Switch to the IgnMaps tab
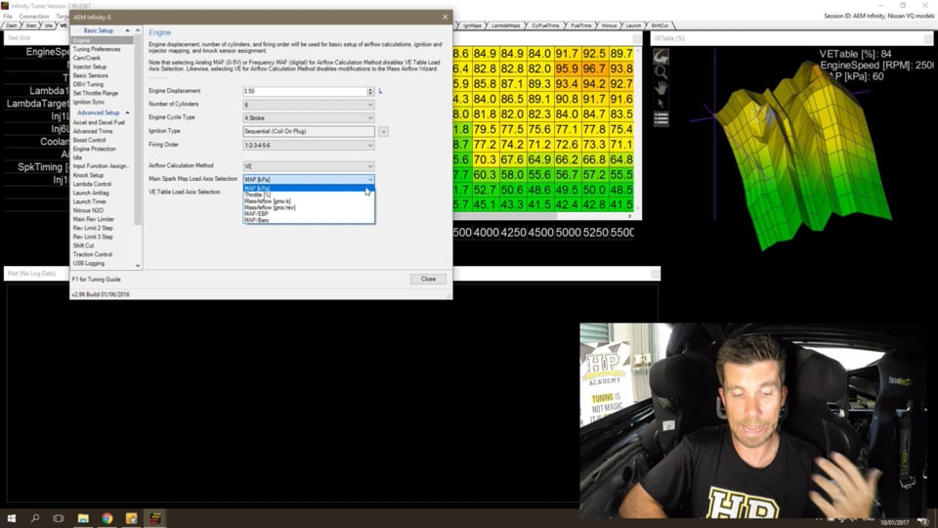The image size is (938, 528). click(x=472, y=25)
